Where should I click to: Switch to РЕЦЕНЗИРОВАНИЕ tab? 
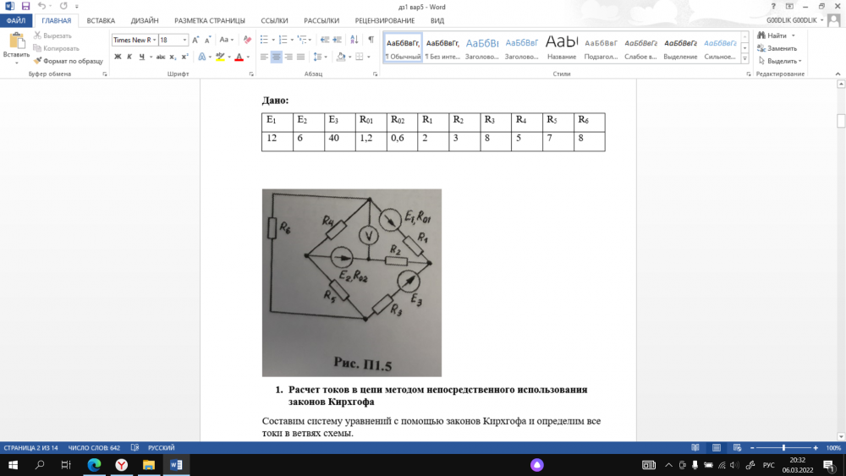click(x=385, y=20)
